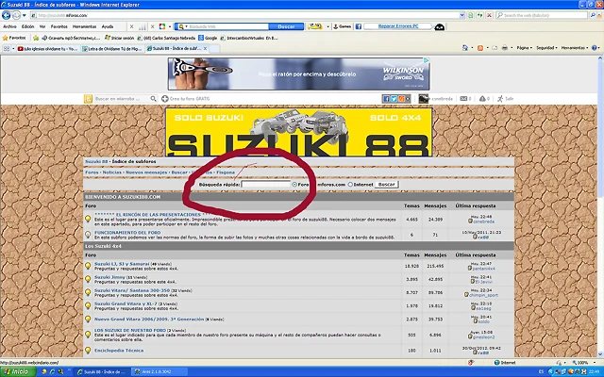Close the Suzuki 88 tab
Image resolution: width=604 pixels, height=377 pixels.
[x=206, y=48]
